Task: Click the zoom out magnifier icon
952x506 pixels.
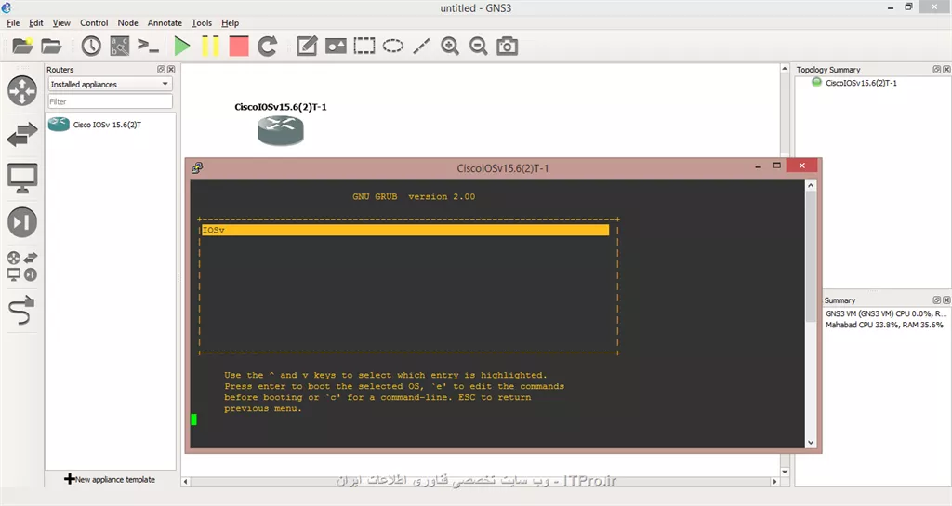Action: click(x=479, y=47)
